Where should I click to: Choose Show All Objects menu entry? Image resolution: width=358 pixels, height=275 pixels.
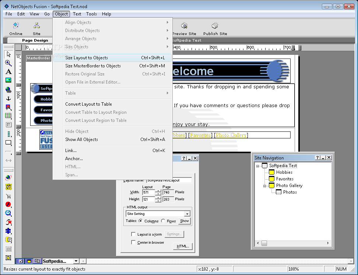point(113,140)
